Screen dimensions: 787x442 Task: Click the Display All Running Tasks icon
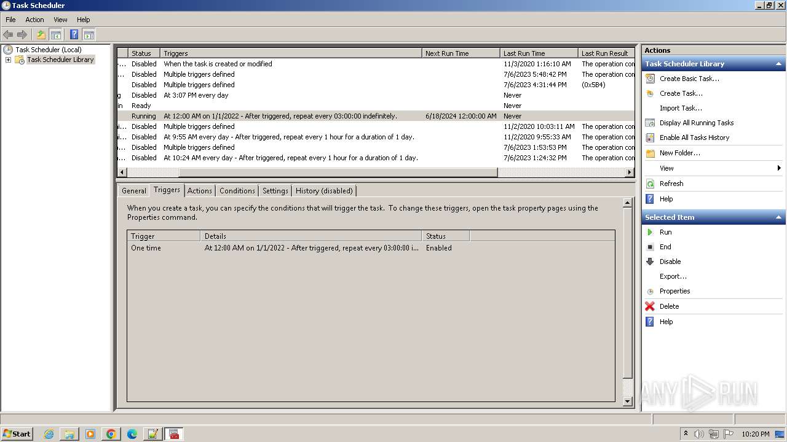[x=650, y=123]
